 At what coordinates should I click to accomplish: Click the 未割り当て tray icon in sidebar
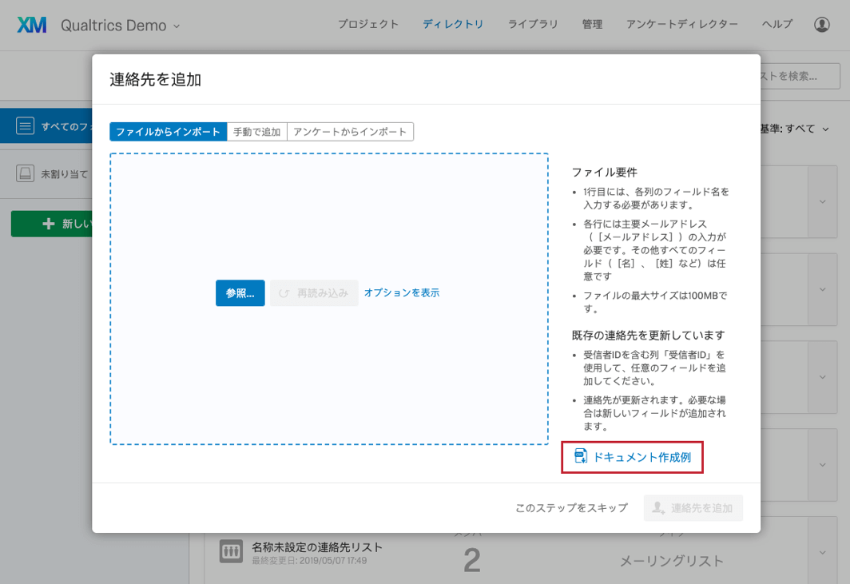pyautogui.click(x=26, y=173)
